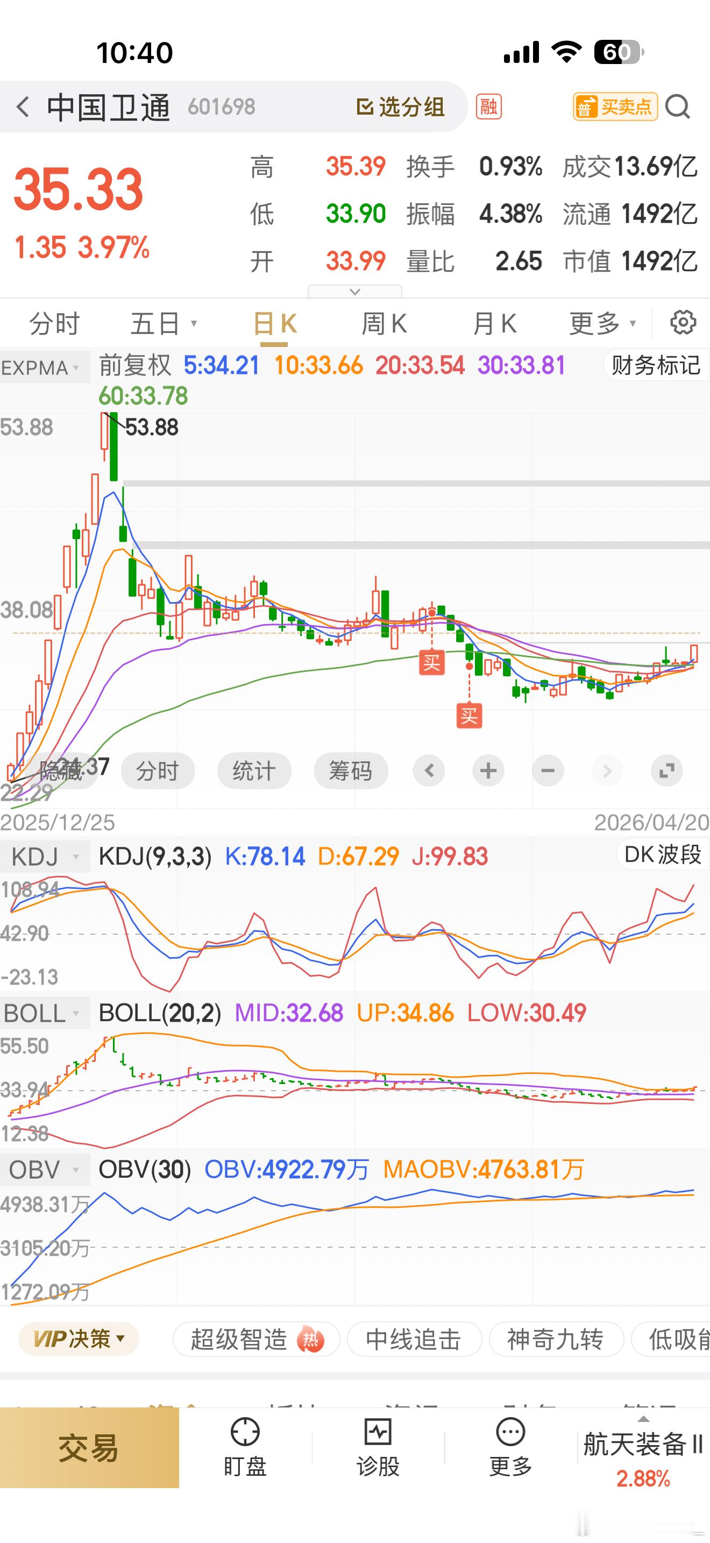The width and height of the screenshot is (710, 1543).
Task: Toggle the DK波段 button
Action: tap(663, 854)
